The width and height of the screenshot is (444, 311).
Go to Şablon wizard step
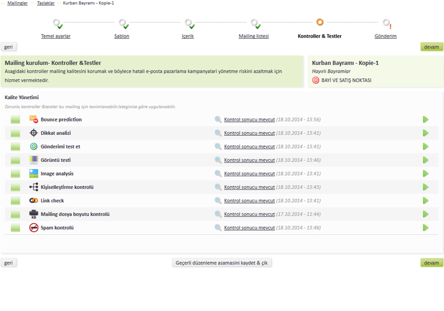pos(122,36)
